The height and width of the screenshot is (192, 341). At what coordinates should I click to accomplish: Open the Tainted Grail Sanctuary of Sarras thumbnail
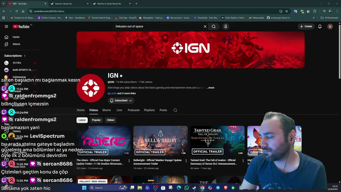click(x=217, y=141)
